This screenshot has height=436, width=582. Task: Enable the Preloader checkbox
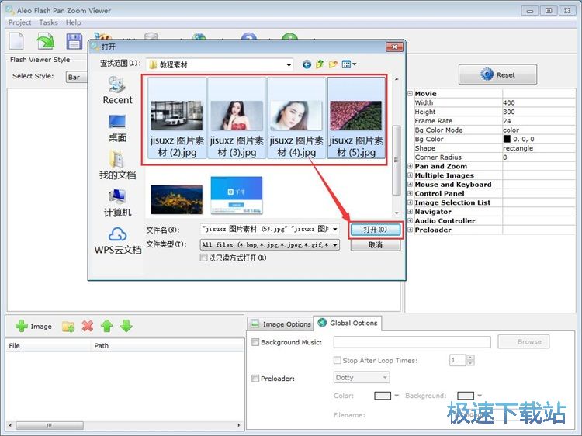(x=255, y=379)
